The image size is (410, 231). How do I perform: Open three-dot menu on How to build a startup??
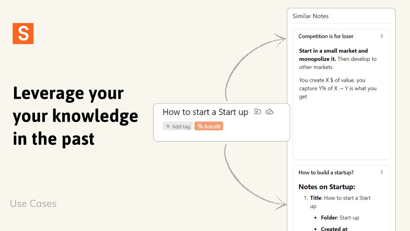pos(381,172)
